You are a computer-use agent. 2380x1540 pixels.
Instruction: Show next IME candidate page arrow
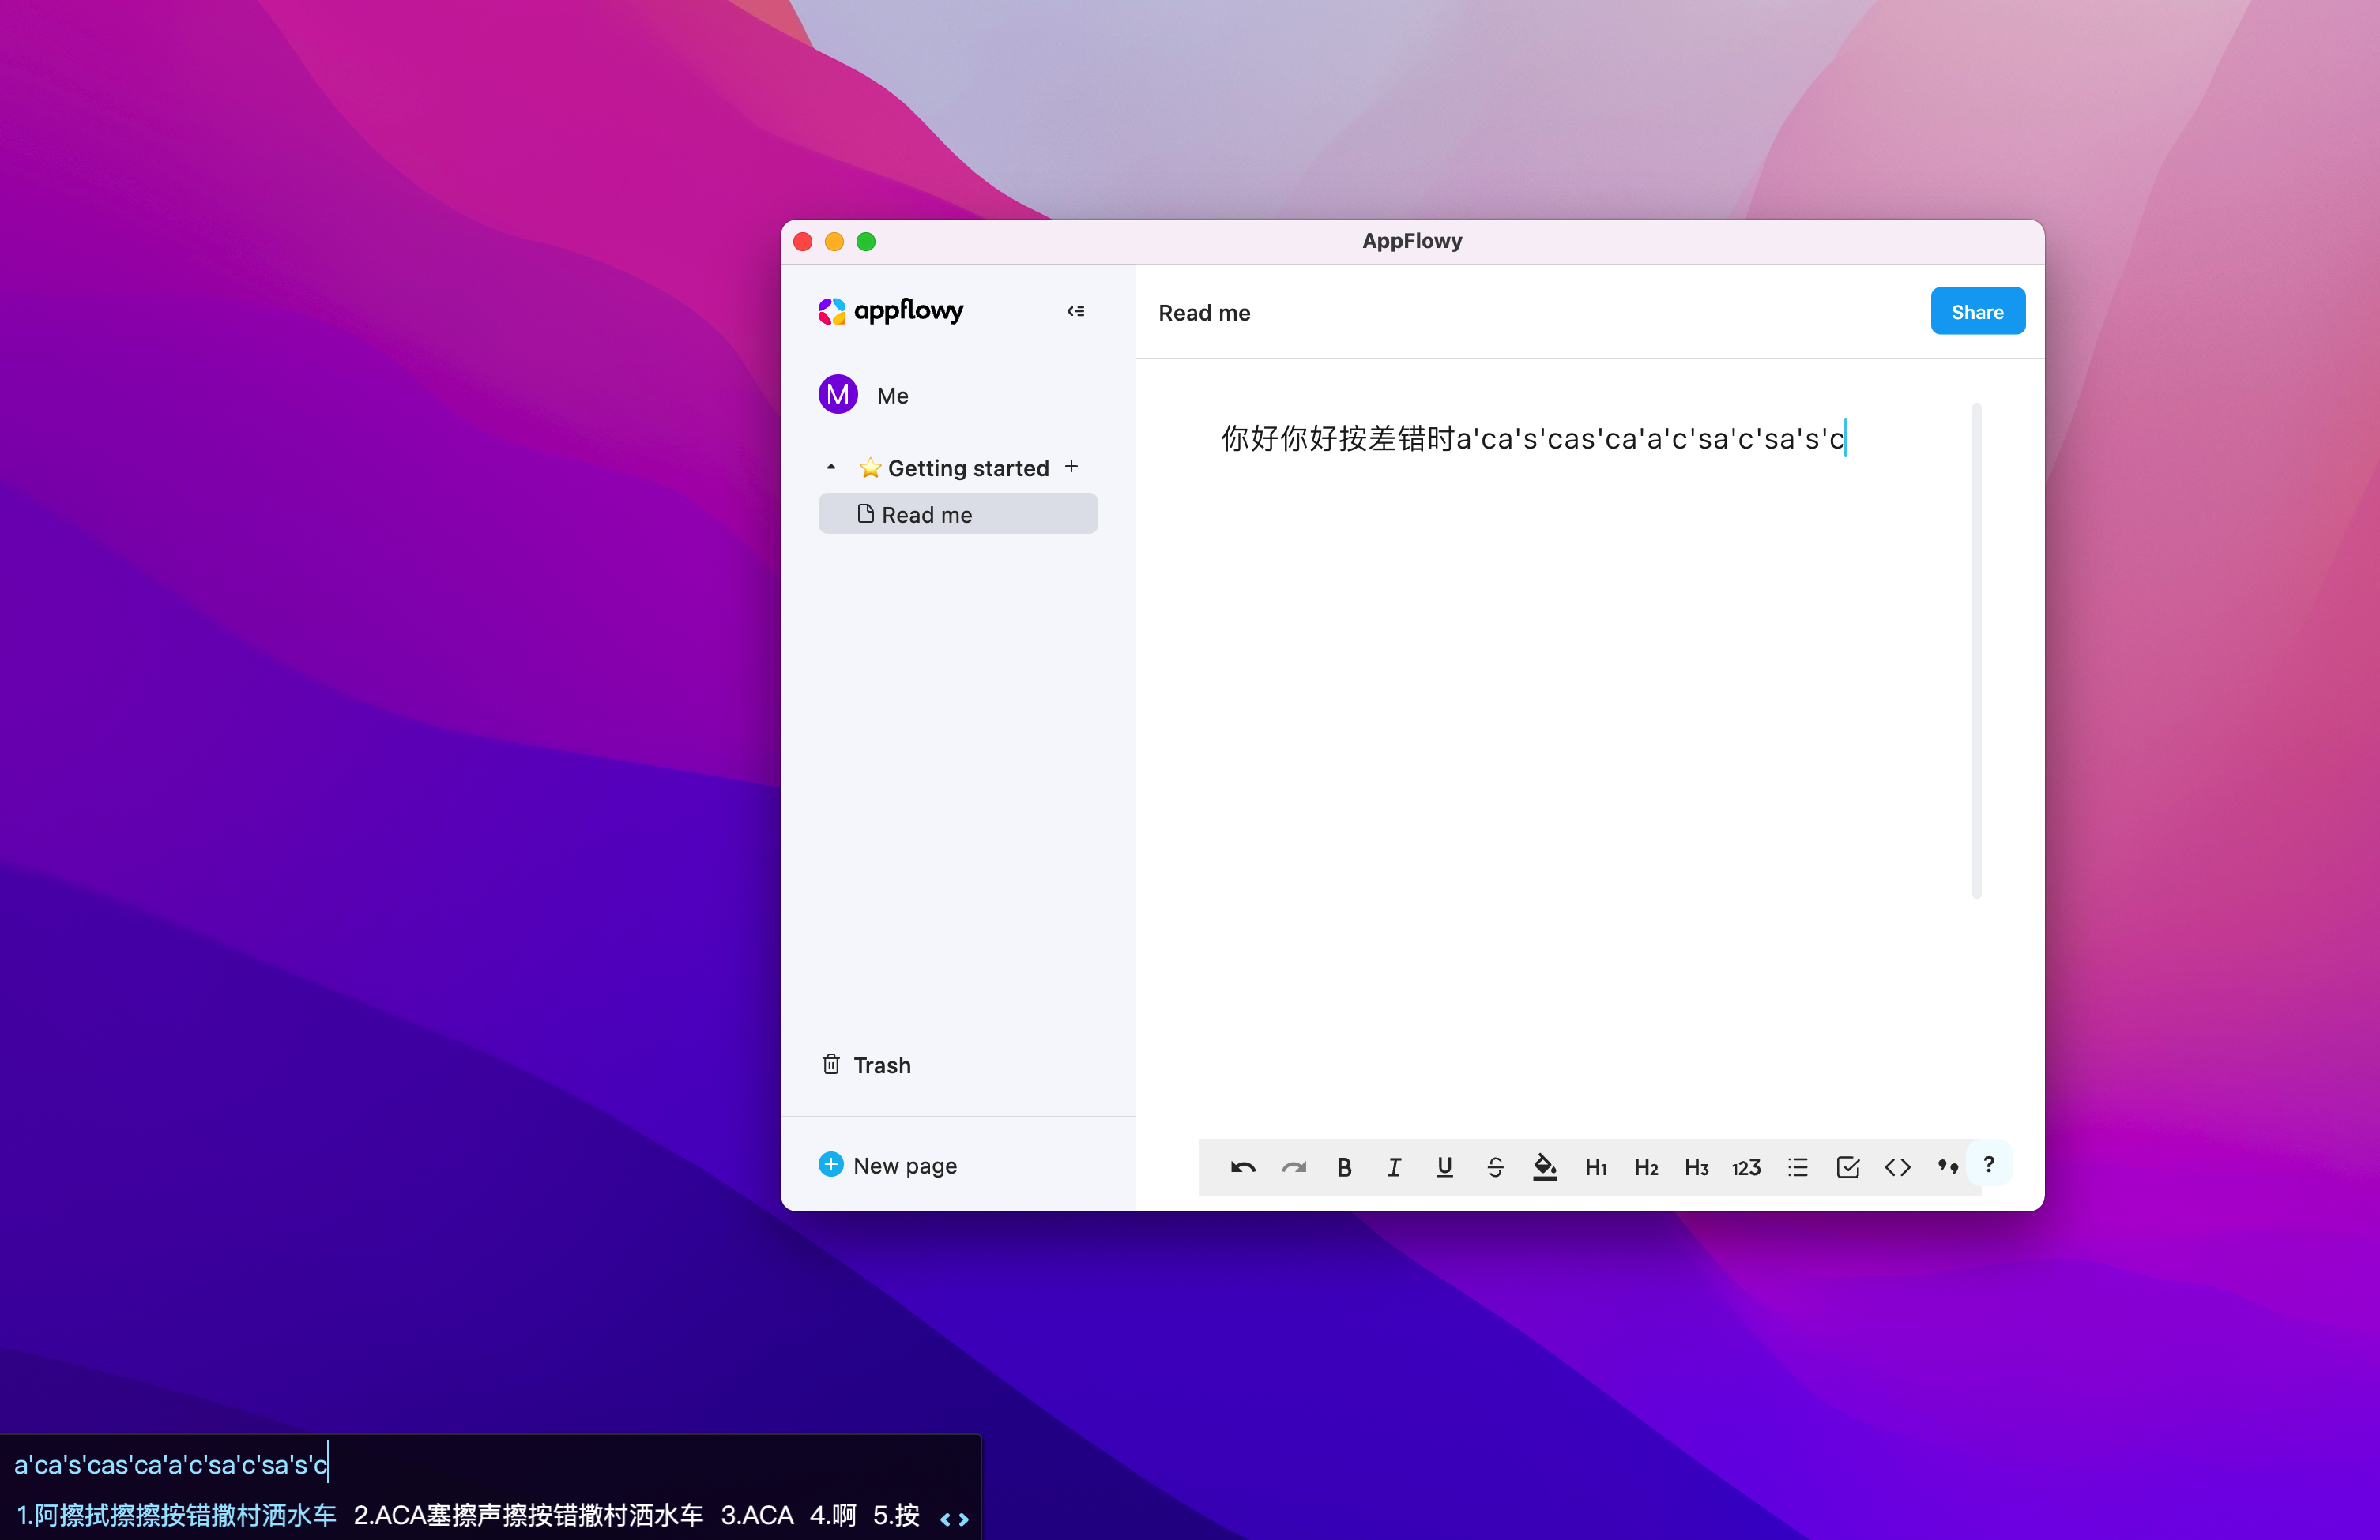click(x=964, y=1519)
